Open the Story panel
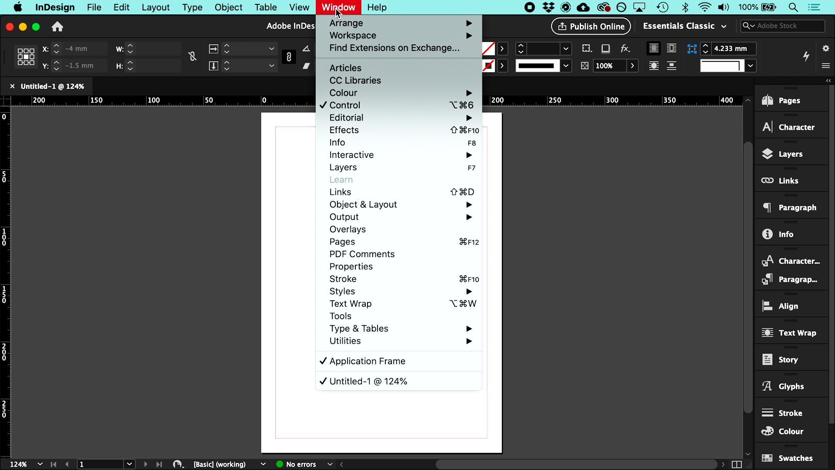Screen dimensions: 835x470 (787, 359)
